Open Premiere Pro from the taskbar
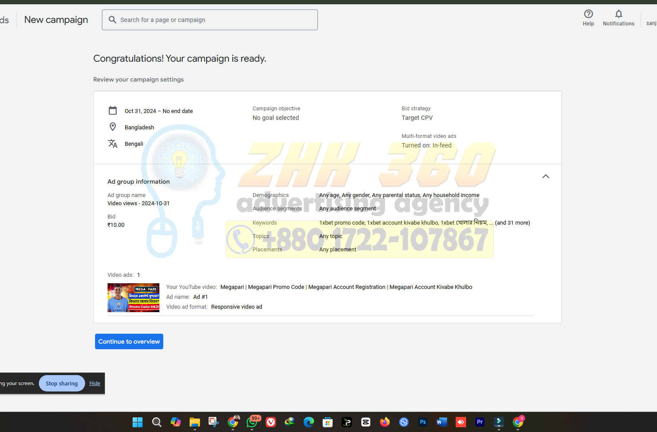The height and width of the screenshot is (432, 657). pyautogui.click(x=480, y=422)
